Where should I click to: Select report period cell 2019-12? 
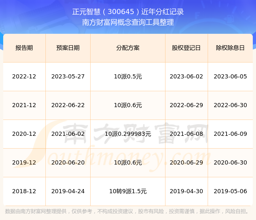(x=24, y=162)
